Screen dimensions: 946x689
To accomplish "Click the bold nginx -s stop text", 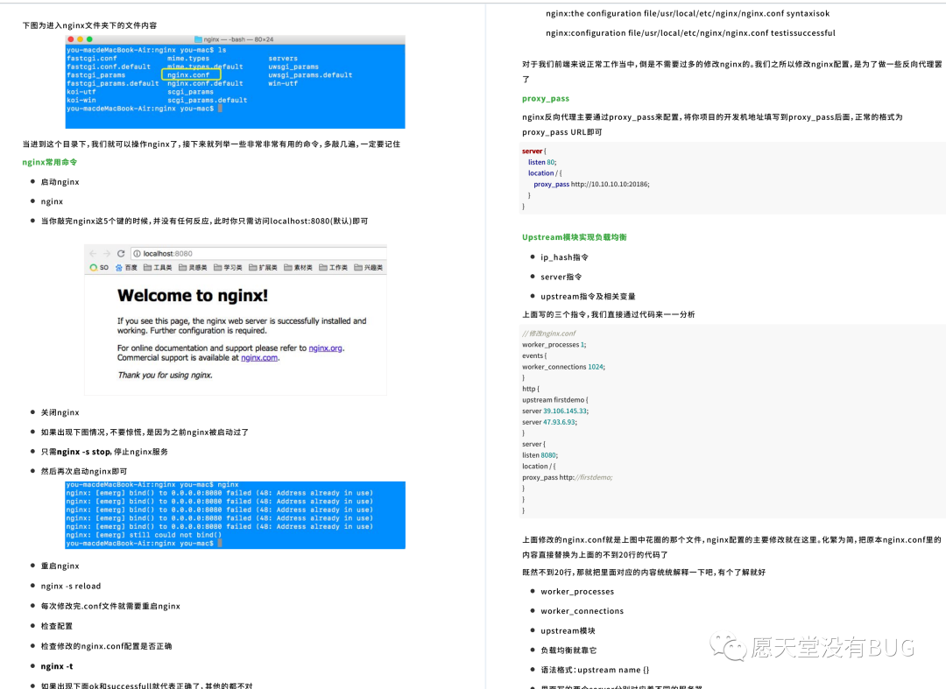I will click(84, 452).
